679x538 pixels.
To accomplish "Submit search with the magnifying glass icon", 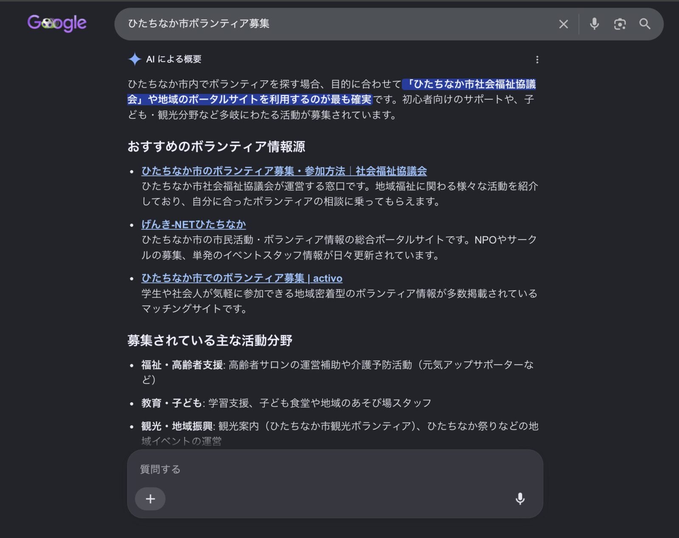I will point(645,24).
